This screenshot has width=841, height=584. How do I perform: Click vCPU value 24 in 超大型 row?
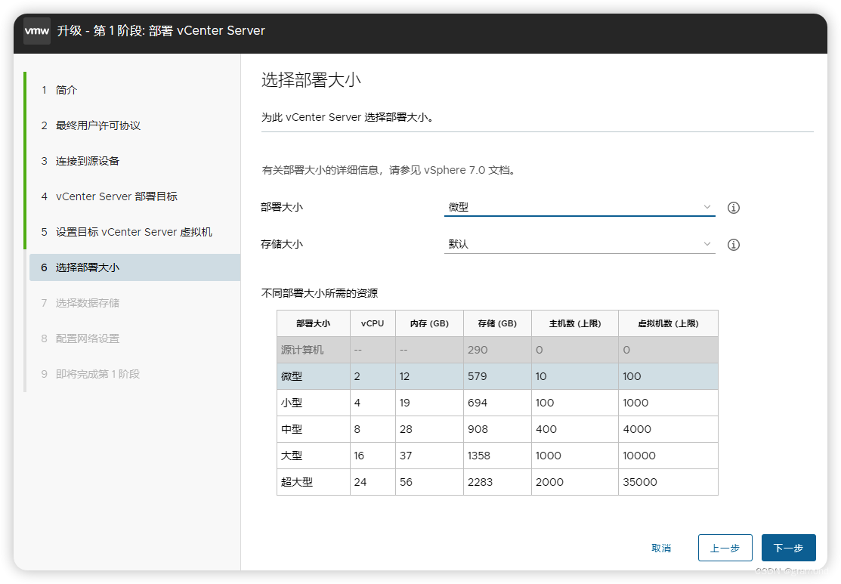coord(360,482)
